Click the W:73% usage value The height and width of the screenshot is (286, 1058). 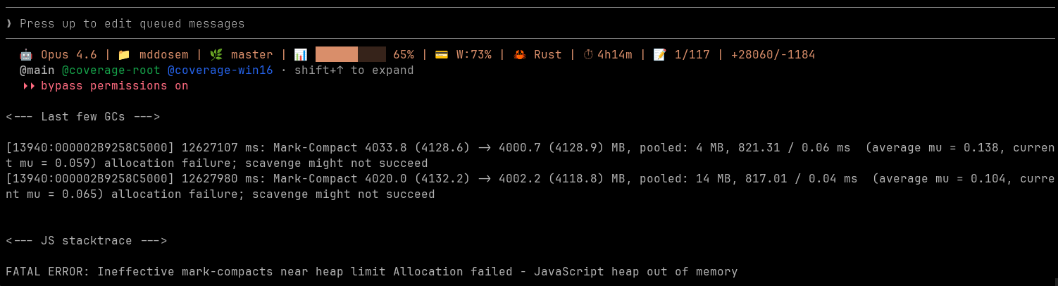tap(474, 55)
